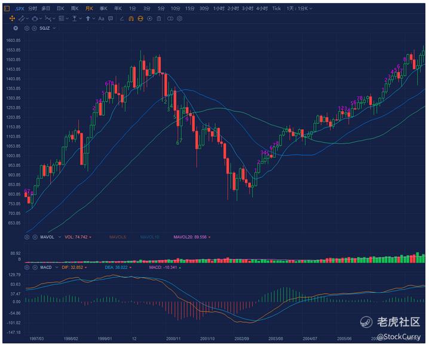Open the 1天:1分K period dropdown
429x347 pixels.
pyautogui.click(x=299, y=8)
